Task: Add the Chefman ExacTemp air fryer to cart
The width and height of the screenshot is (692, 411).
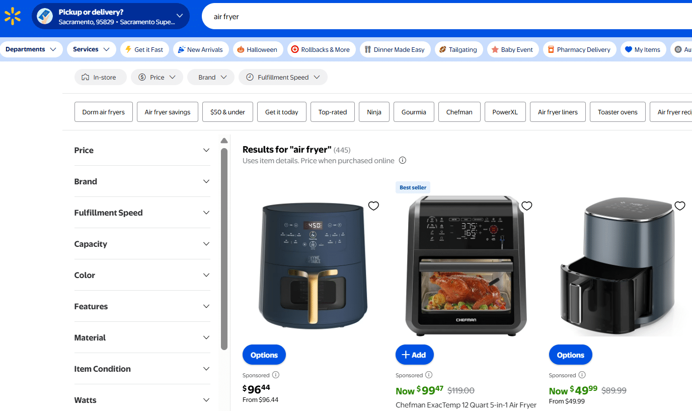Action: pyautogui.click(x=414, y=355)
